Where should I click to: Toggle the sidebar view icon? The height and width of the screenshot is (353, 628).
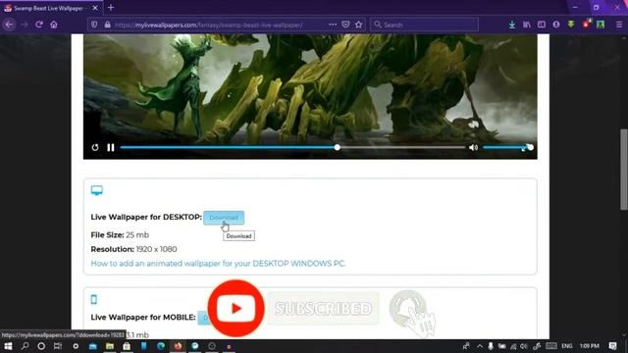(x=542, y=25)
